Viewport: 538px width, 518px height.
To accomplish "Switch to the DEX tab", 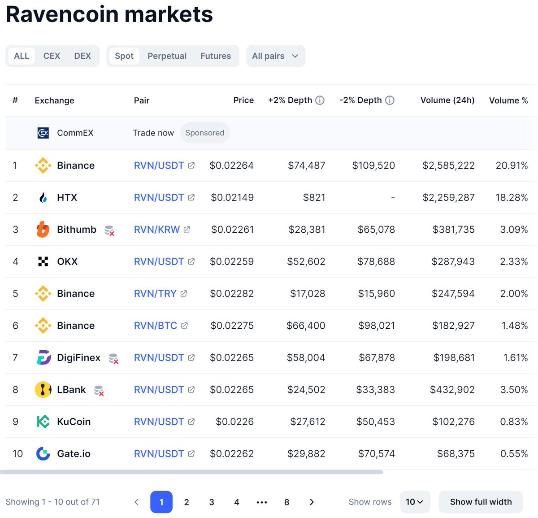I will pos(82,56).
